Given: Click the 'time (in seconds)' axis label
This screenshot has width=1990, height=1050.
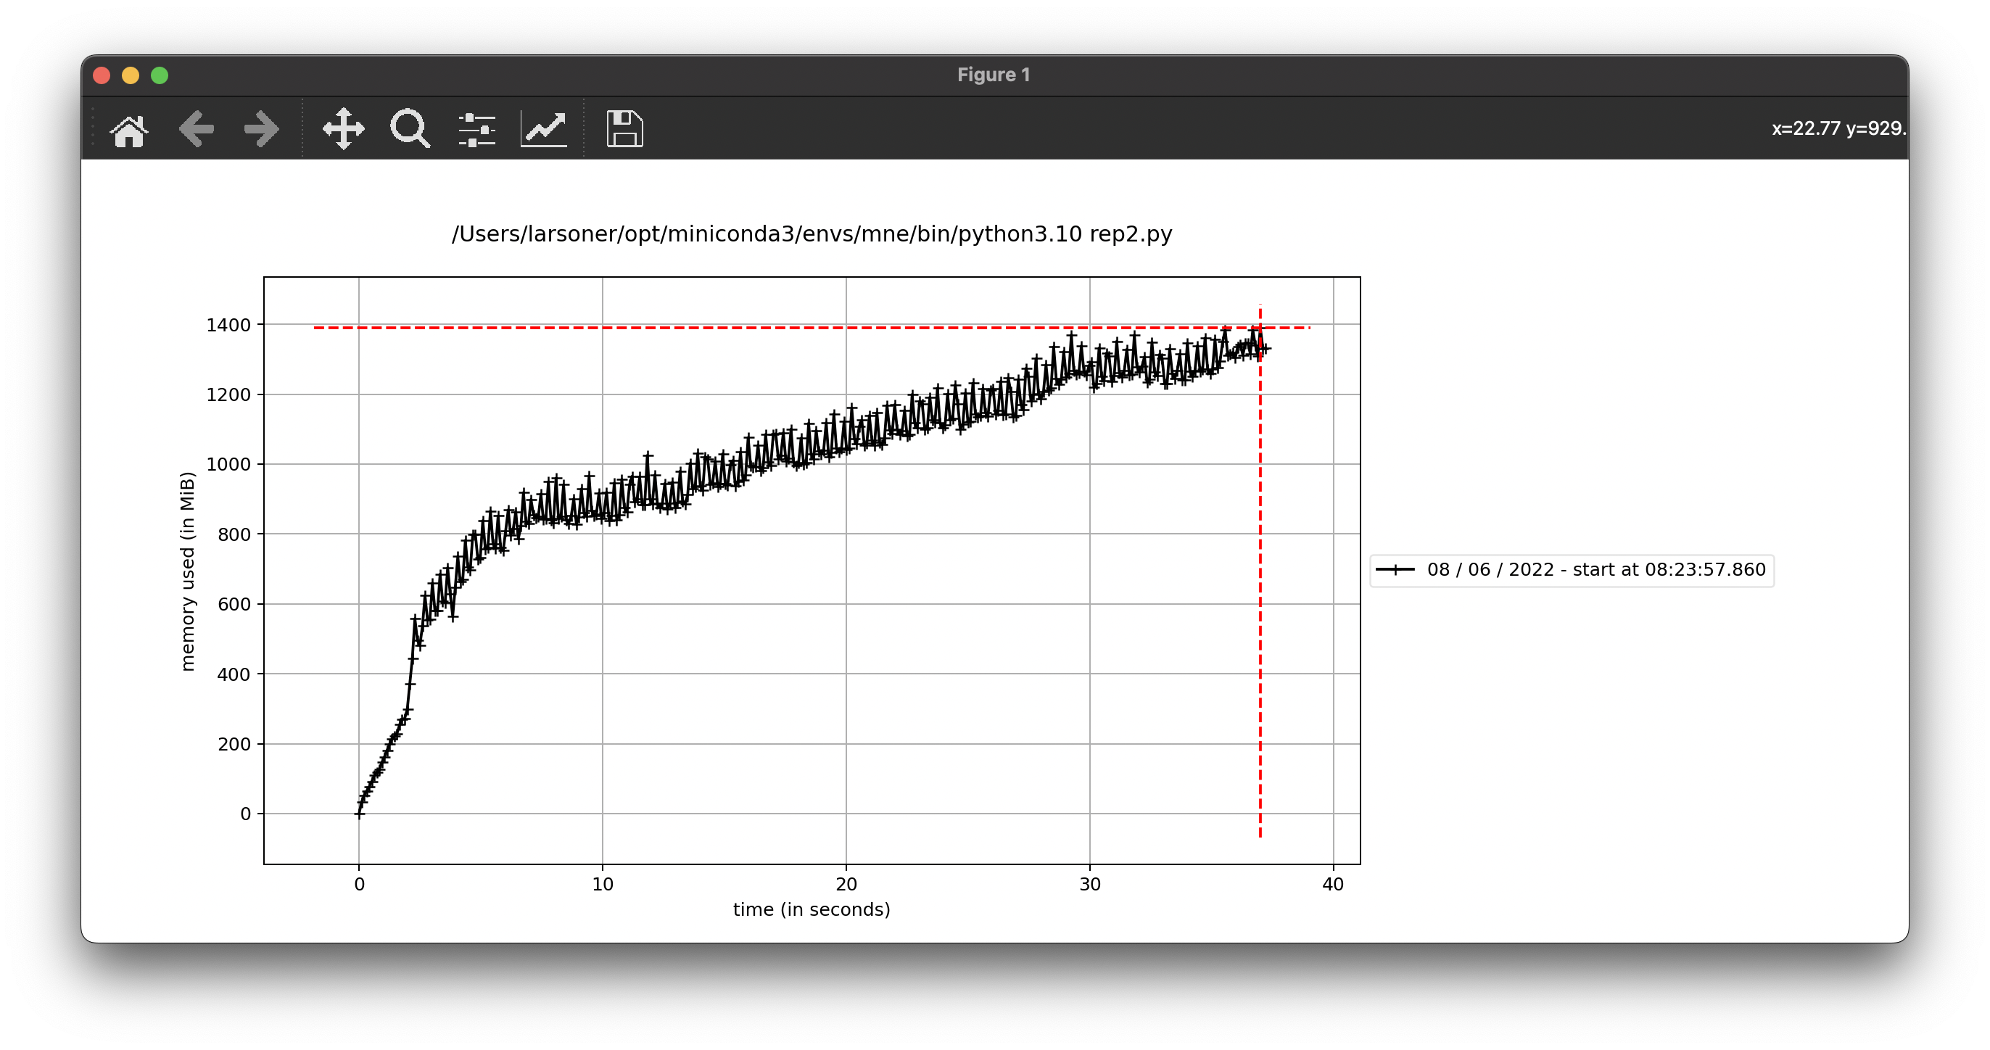Looking at the screenshot, I should tap(811, 909).
